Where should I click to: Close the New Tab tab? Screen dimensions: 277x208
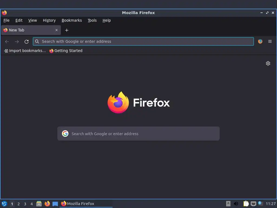click(57, 30)
